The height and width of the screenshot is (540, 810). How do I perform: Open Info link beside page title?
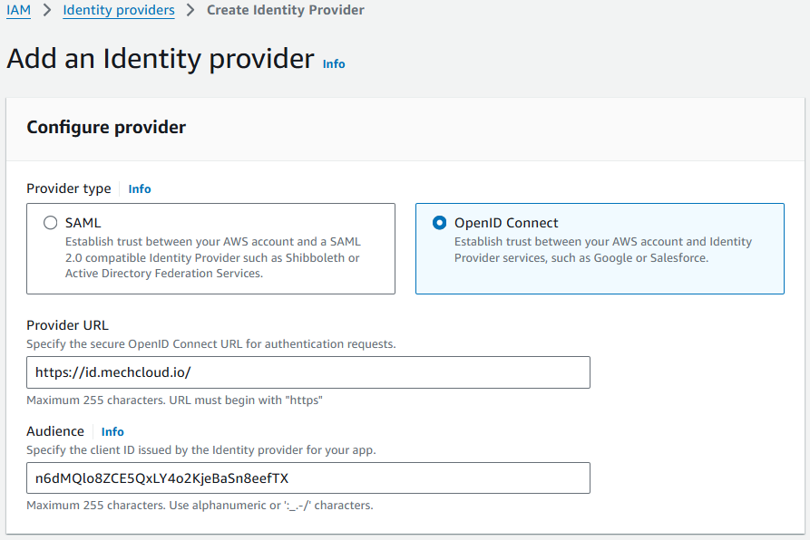pyautogui.click(x=334, y=64)
